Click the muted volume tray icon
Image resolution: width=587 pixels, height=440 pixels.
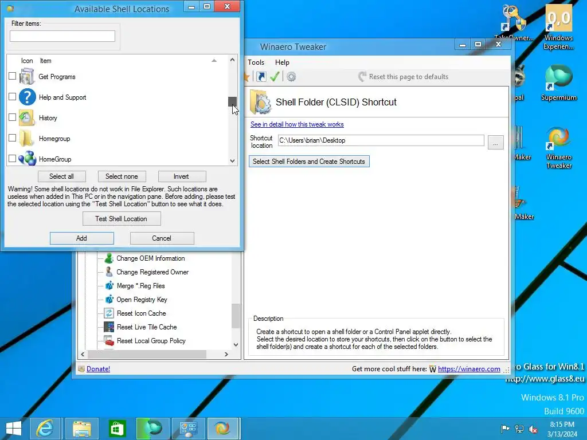pyautogui.click(x=533, y=429)
